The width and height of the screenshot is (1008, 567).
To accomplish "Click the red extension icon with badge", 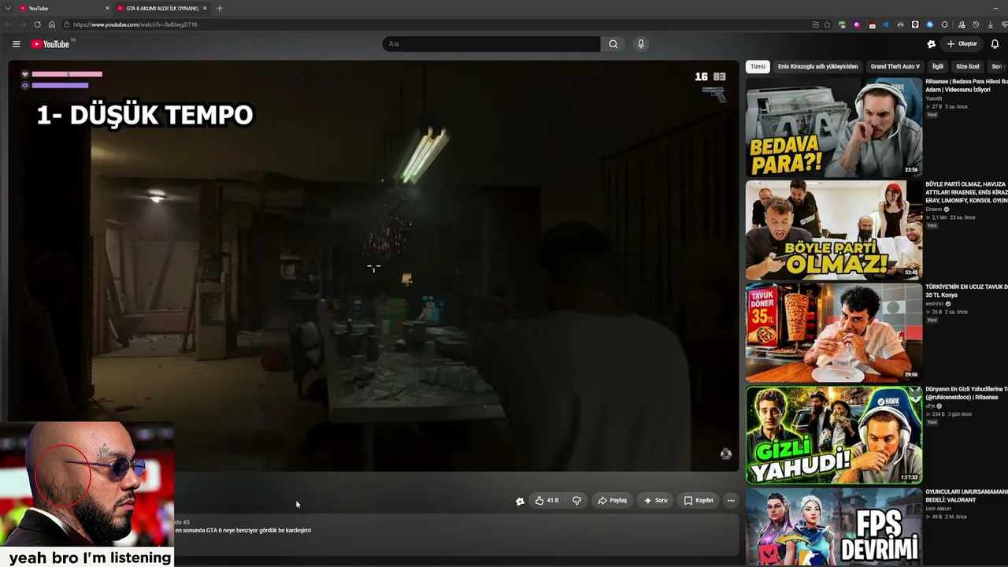I will tap(872, 24).
